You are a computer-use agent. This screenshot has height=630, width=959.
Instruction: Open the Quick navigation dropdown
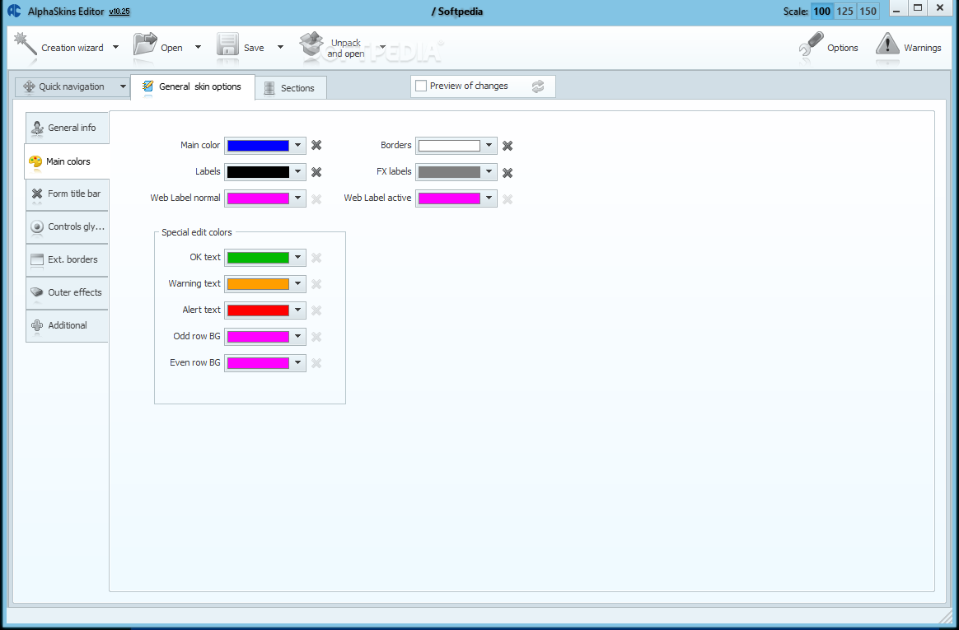(73, 86)
